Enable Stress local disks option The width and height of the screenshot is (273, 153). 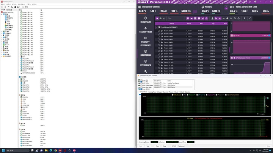tap(141, 87)
